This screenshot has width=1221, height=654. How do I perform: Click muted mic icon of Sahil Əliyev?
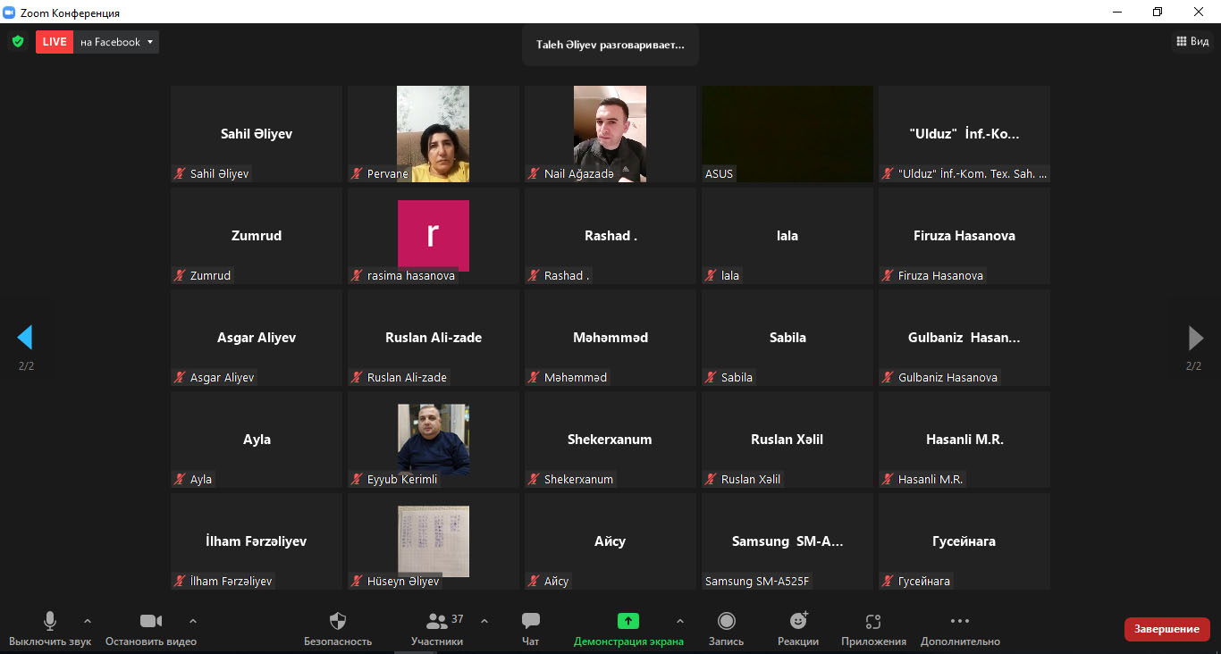pyautogui.click(x=181, y=174)
